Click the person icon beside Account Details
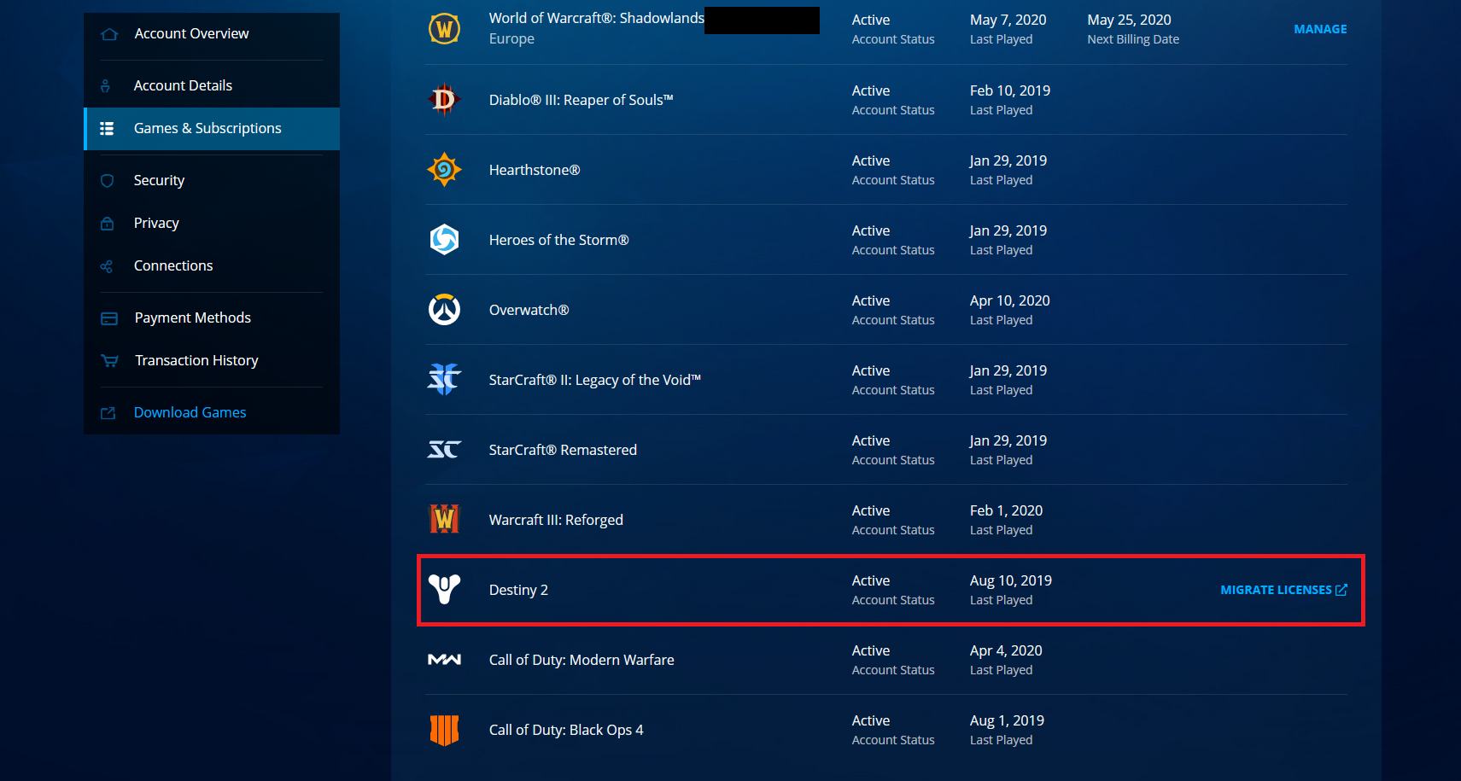 105,85
